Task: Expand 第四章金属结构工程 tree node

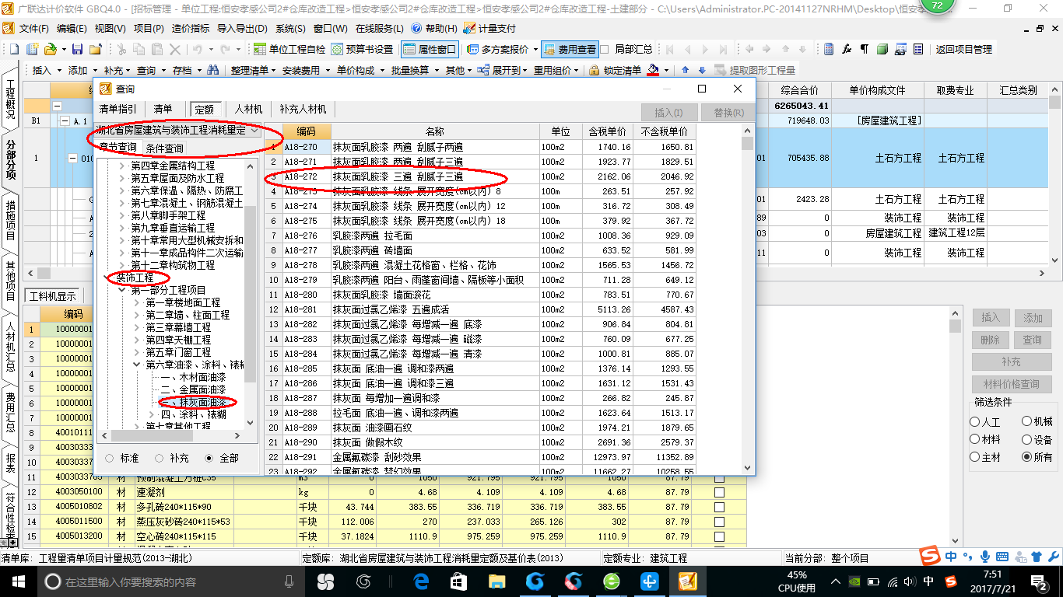Action: tap(121, 166)
